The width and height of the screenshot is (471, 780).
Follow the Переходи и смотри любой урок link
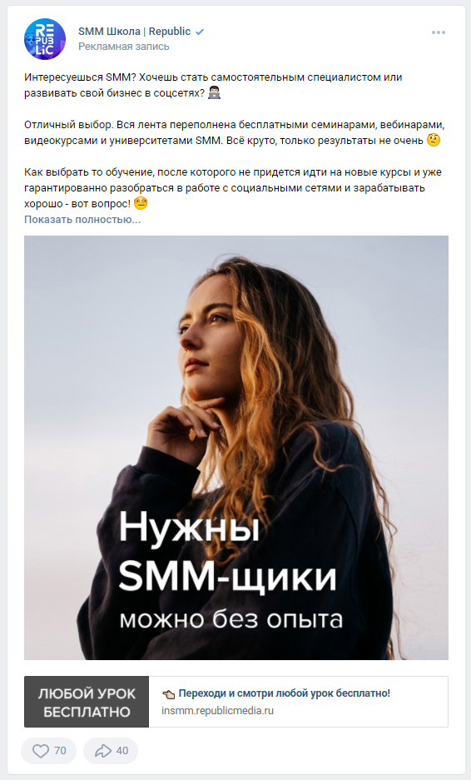[284, 693]
